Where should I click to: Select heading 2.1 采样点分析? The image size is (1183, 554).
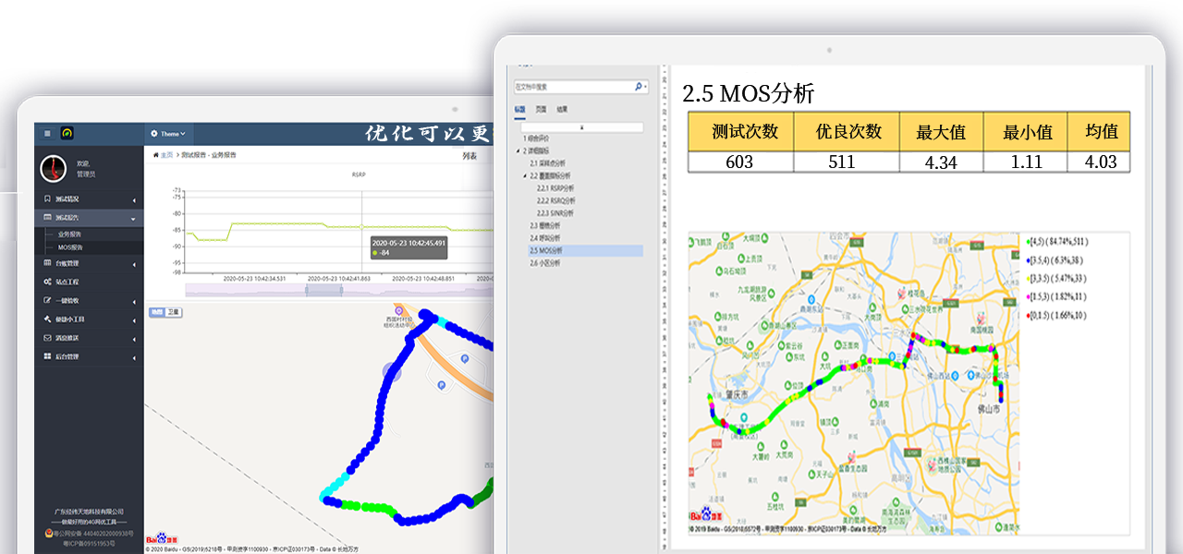tap(549, 163)
